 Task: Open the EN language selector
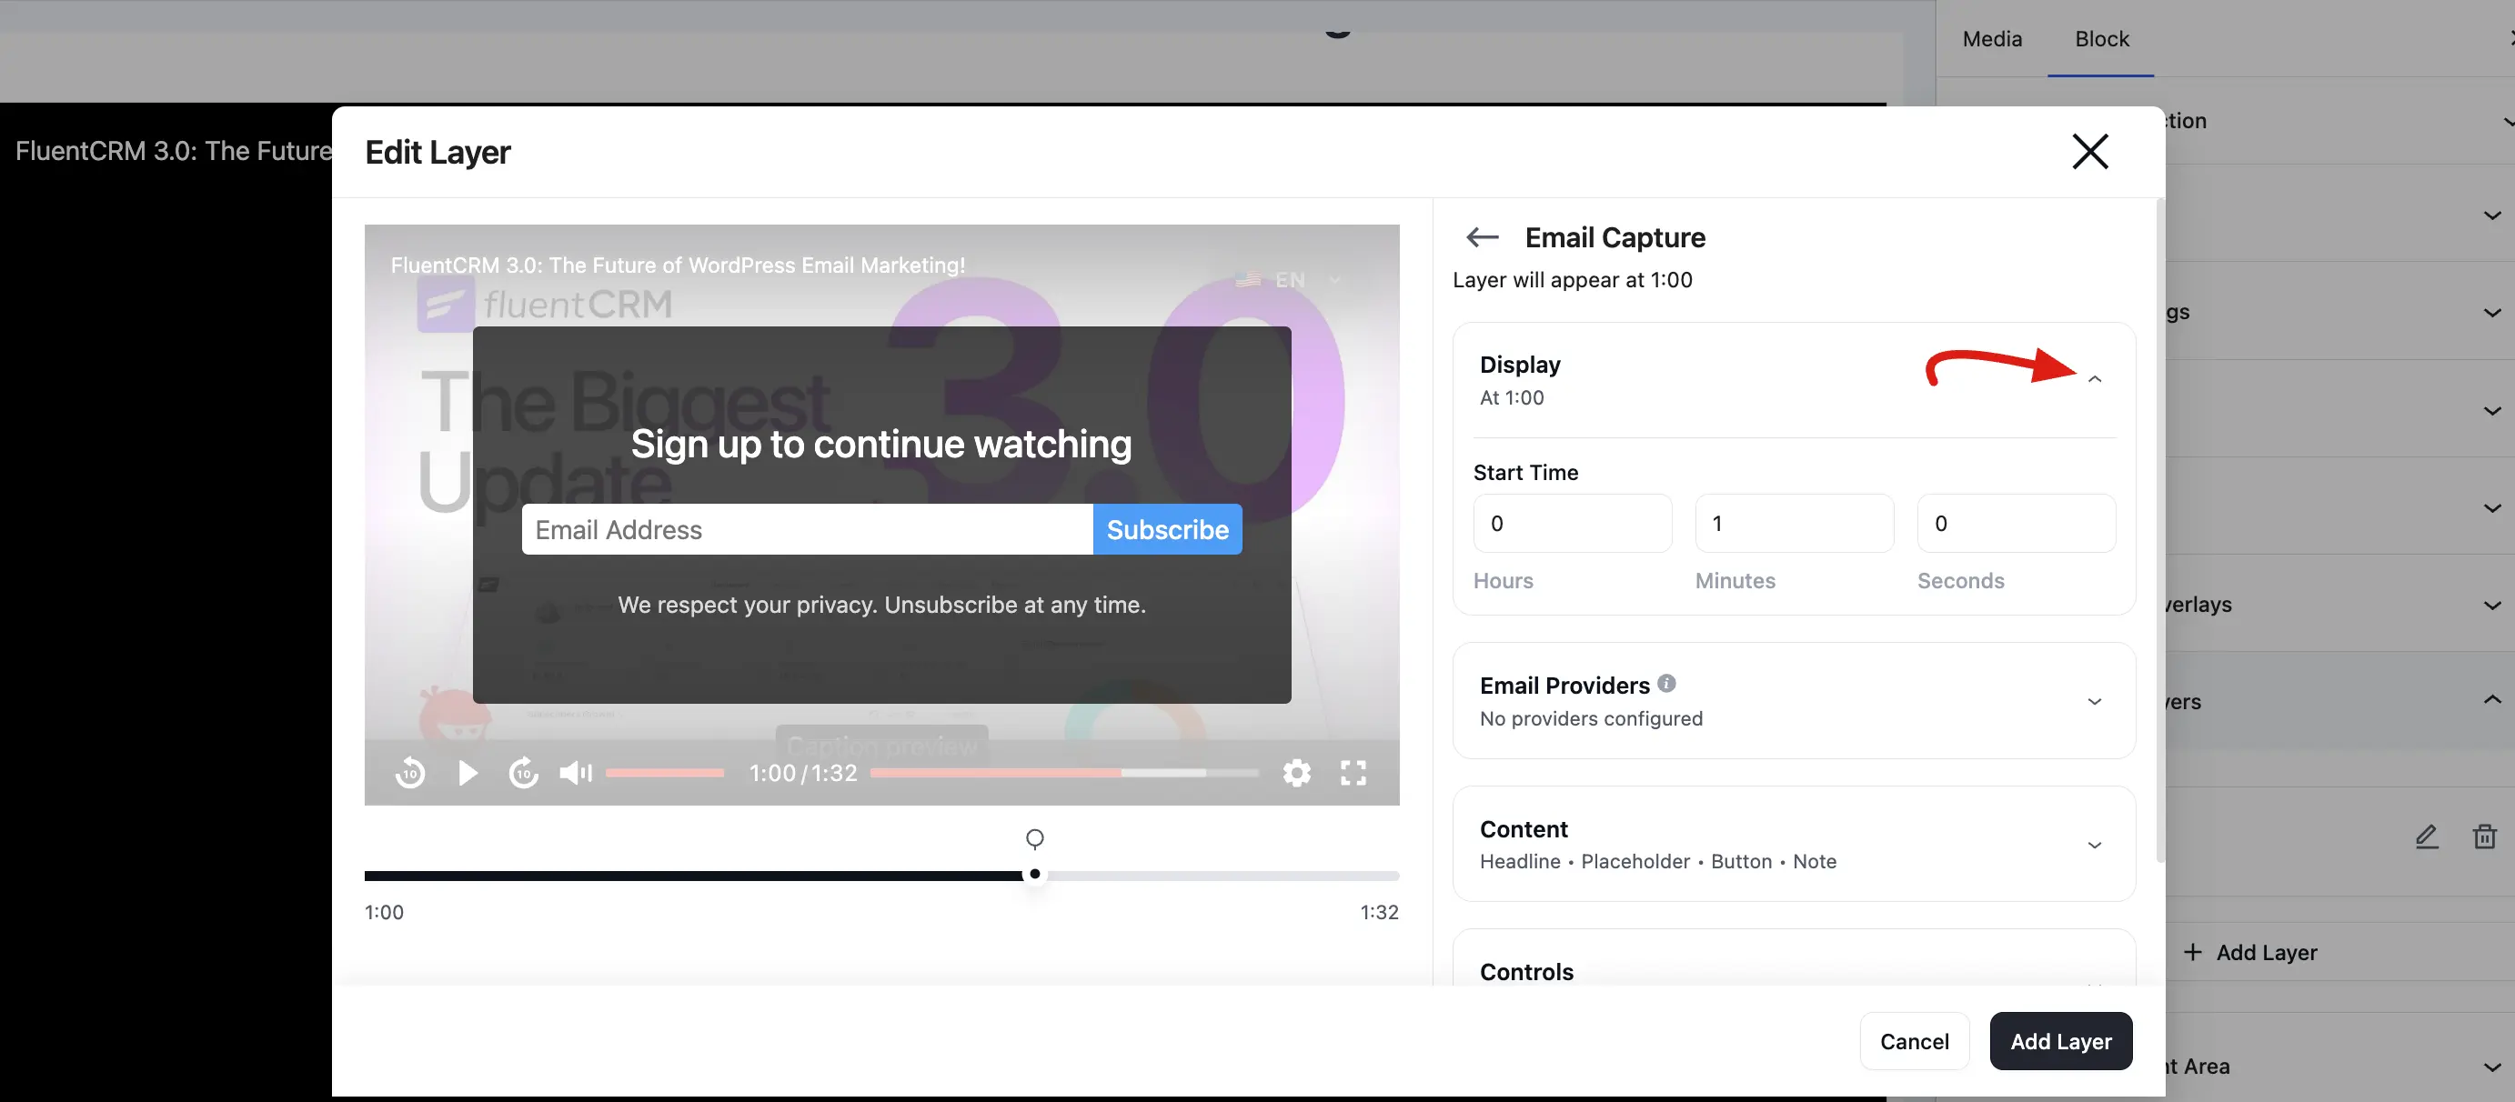pos(1289,280)
